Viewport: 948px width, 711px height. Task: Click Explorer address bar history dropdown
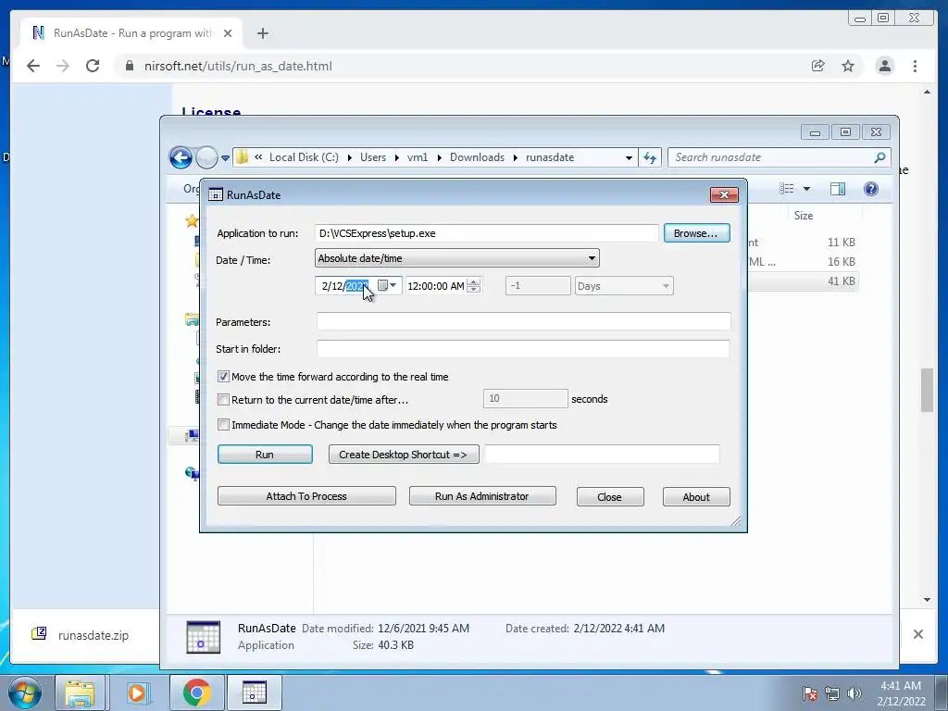(629, 157)
